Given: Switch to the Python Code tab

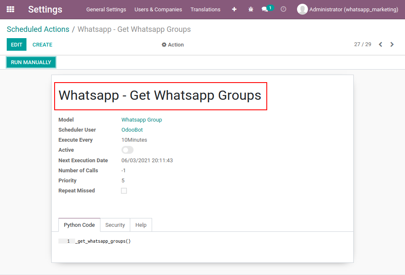Looking at the screenshot, I should (79, 225).
